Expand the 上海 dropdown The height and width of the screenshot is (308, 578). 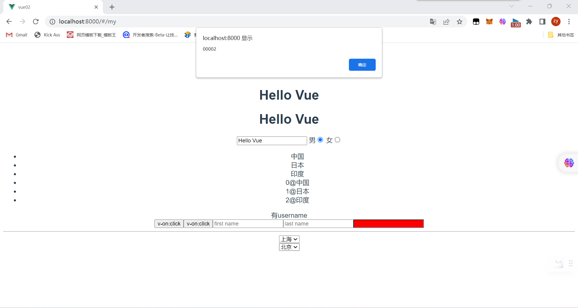pyautogui.click(x=289, y=239)
